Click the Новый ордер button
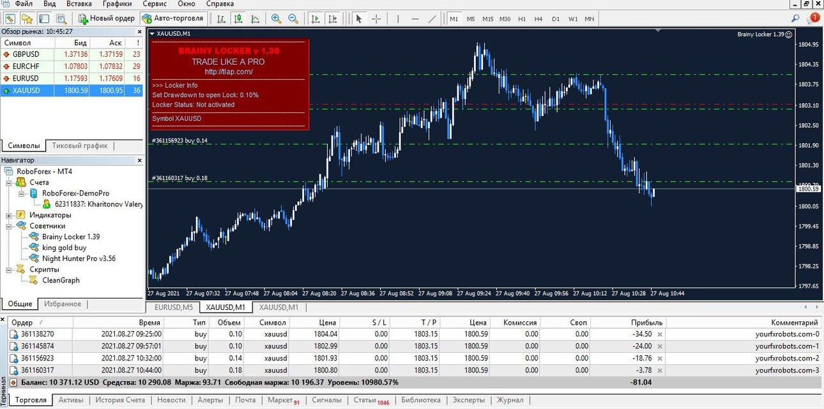824x409 pixels. pyautogui.click(x=107, y=19)
